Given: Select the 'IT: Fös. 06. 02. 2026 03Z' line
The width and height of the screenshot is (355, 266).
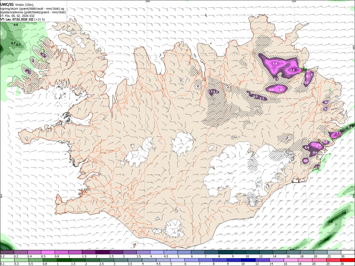Looking at the screenshot, I should (17, 16).
